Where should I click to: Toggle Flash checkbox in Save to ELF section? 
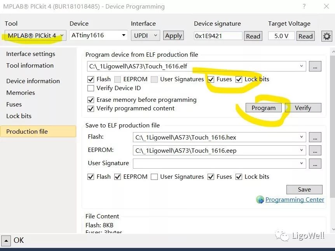[x=91, y=177]
